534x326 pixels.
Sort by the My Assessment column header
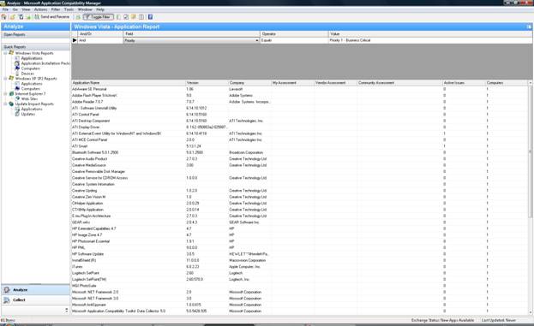[292, 83]
